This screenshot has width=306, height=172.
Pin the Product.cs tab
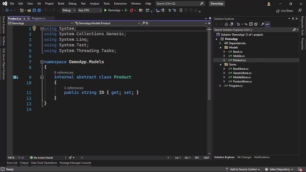(24, 19)
